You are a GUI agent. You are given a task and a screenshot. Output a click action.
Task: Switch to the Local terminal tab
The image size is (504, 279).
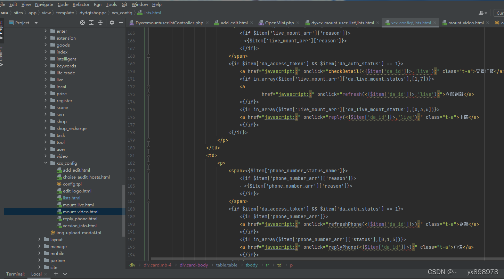[x=36, y=274]
